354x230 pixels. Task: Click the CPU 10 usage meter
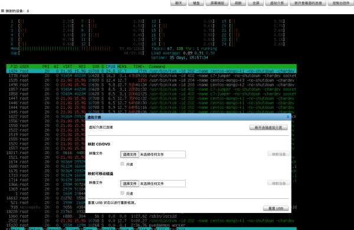(x=113, y=35)
